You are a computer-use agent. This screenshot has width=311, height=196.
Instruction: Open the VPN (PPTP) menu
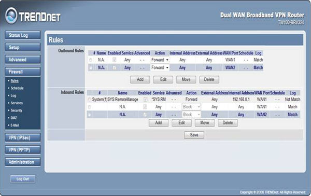tap(23, 149)
